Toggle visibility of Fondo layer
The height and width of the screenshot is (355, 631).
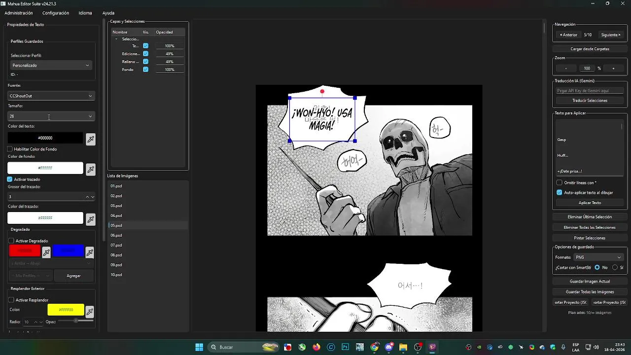pos(145,70)
